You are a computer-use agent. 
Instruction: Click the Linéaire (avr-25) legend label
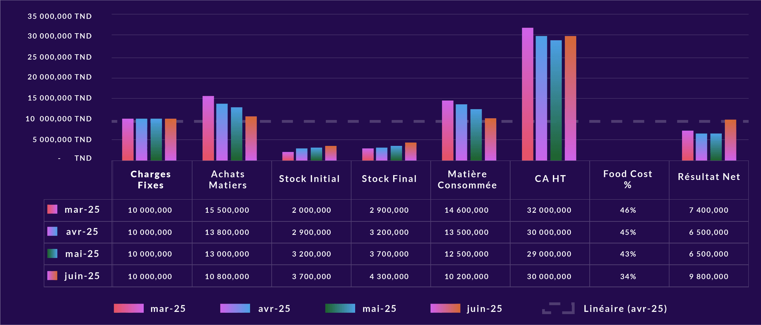625,308
